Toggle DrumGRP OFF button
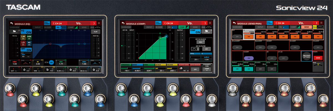Screen dimensions: 333x111 [x=237, y=47]
